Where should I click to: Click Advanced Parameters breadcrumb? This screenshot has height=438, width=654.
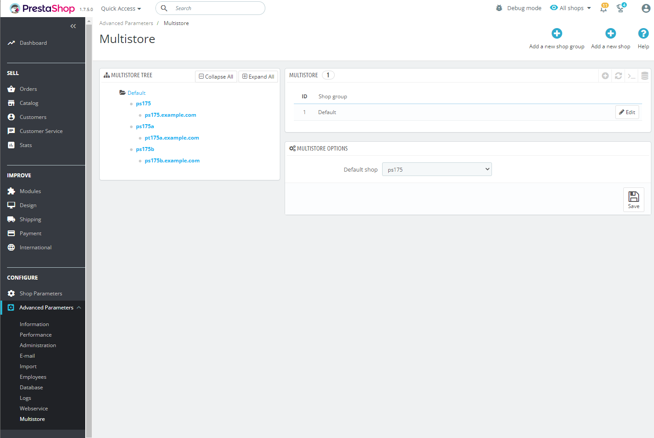pos(126,23)
